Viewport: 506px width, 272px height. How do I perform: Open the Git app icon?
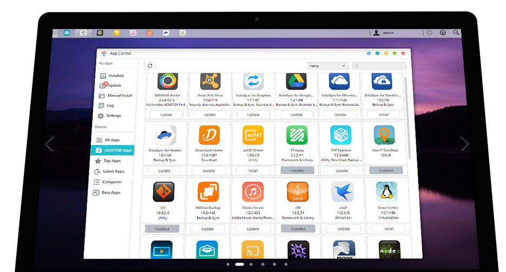coord(162,192)
